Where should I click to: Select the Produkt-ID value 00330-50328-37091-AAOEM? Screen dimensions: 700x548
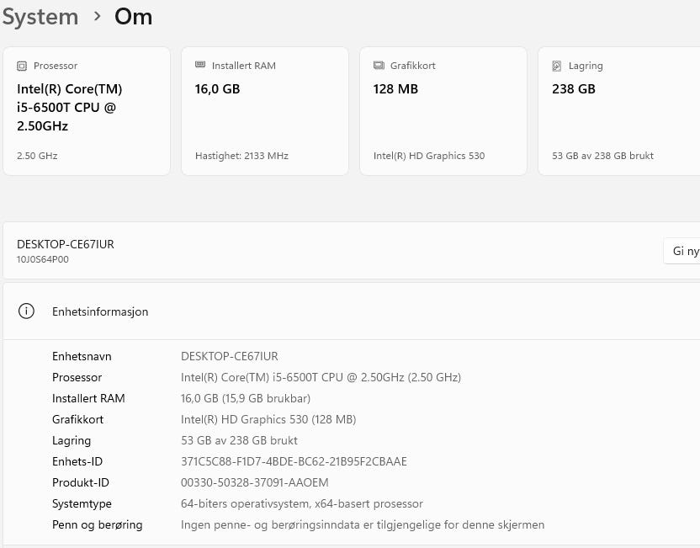[254, 482]
